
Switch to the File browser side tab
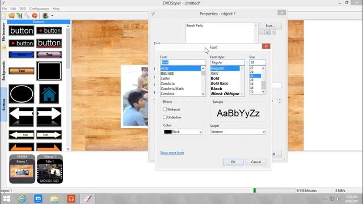(x=3, y=32)
